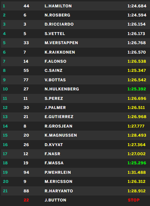Screen dimensions: 150x206
Task: Select the S.PEREZ row
Action: pyautogui.click(x=76, y=98)
